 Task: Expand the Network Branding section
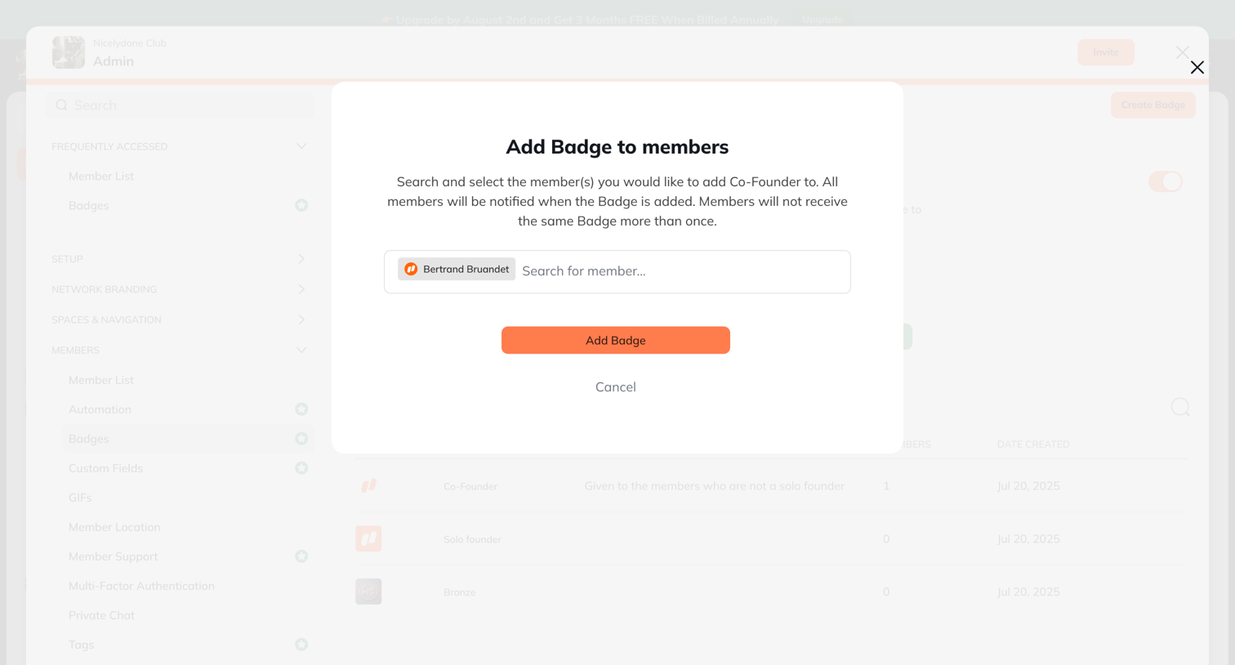click(x=301, y=289)
